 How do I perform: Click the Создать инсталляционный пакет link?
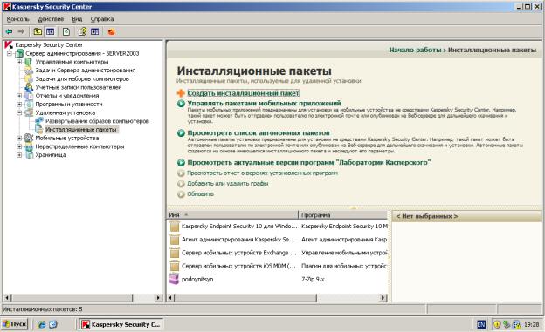243,93
